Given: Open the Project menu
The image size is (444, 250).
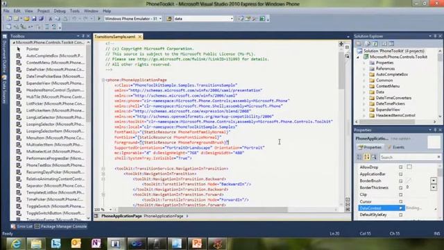Looking at the screenshot, I should point(43,11).
